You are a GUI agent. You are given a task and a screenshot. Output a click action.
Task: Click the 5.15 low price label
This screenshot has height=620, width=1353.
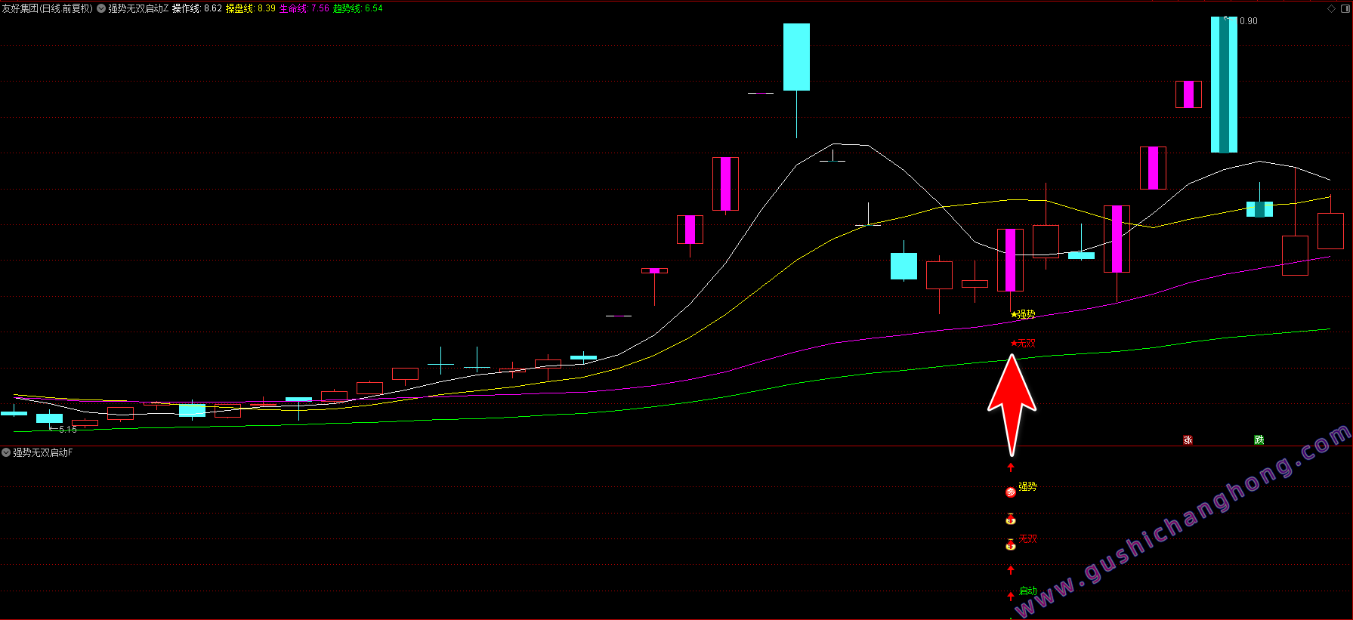tap(68, 429)
